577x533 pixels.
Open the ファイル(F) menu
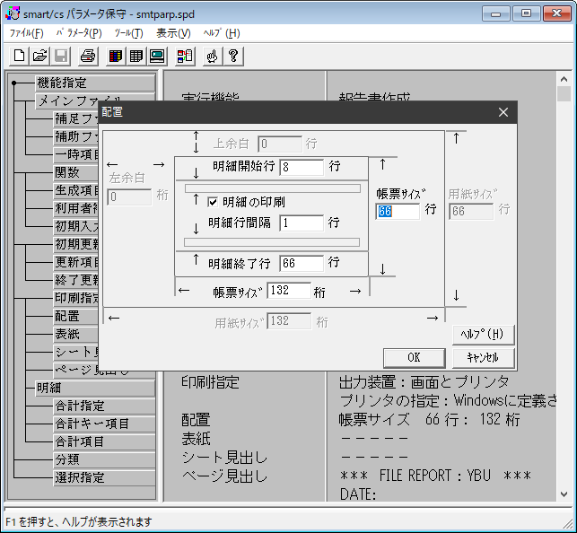[27, 33]
